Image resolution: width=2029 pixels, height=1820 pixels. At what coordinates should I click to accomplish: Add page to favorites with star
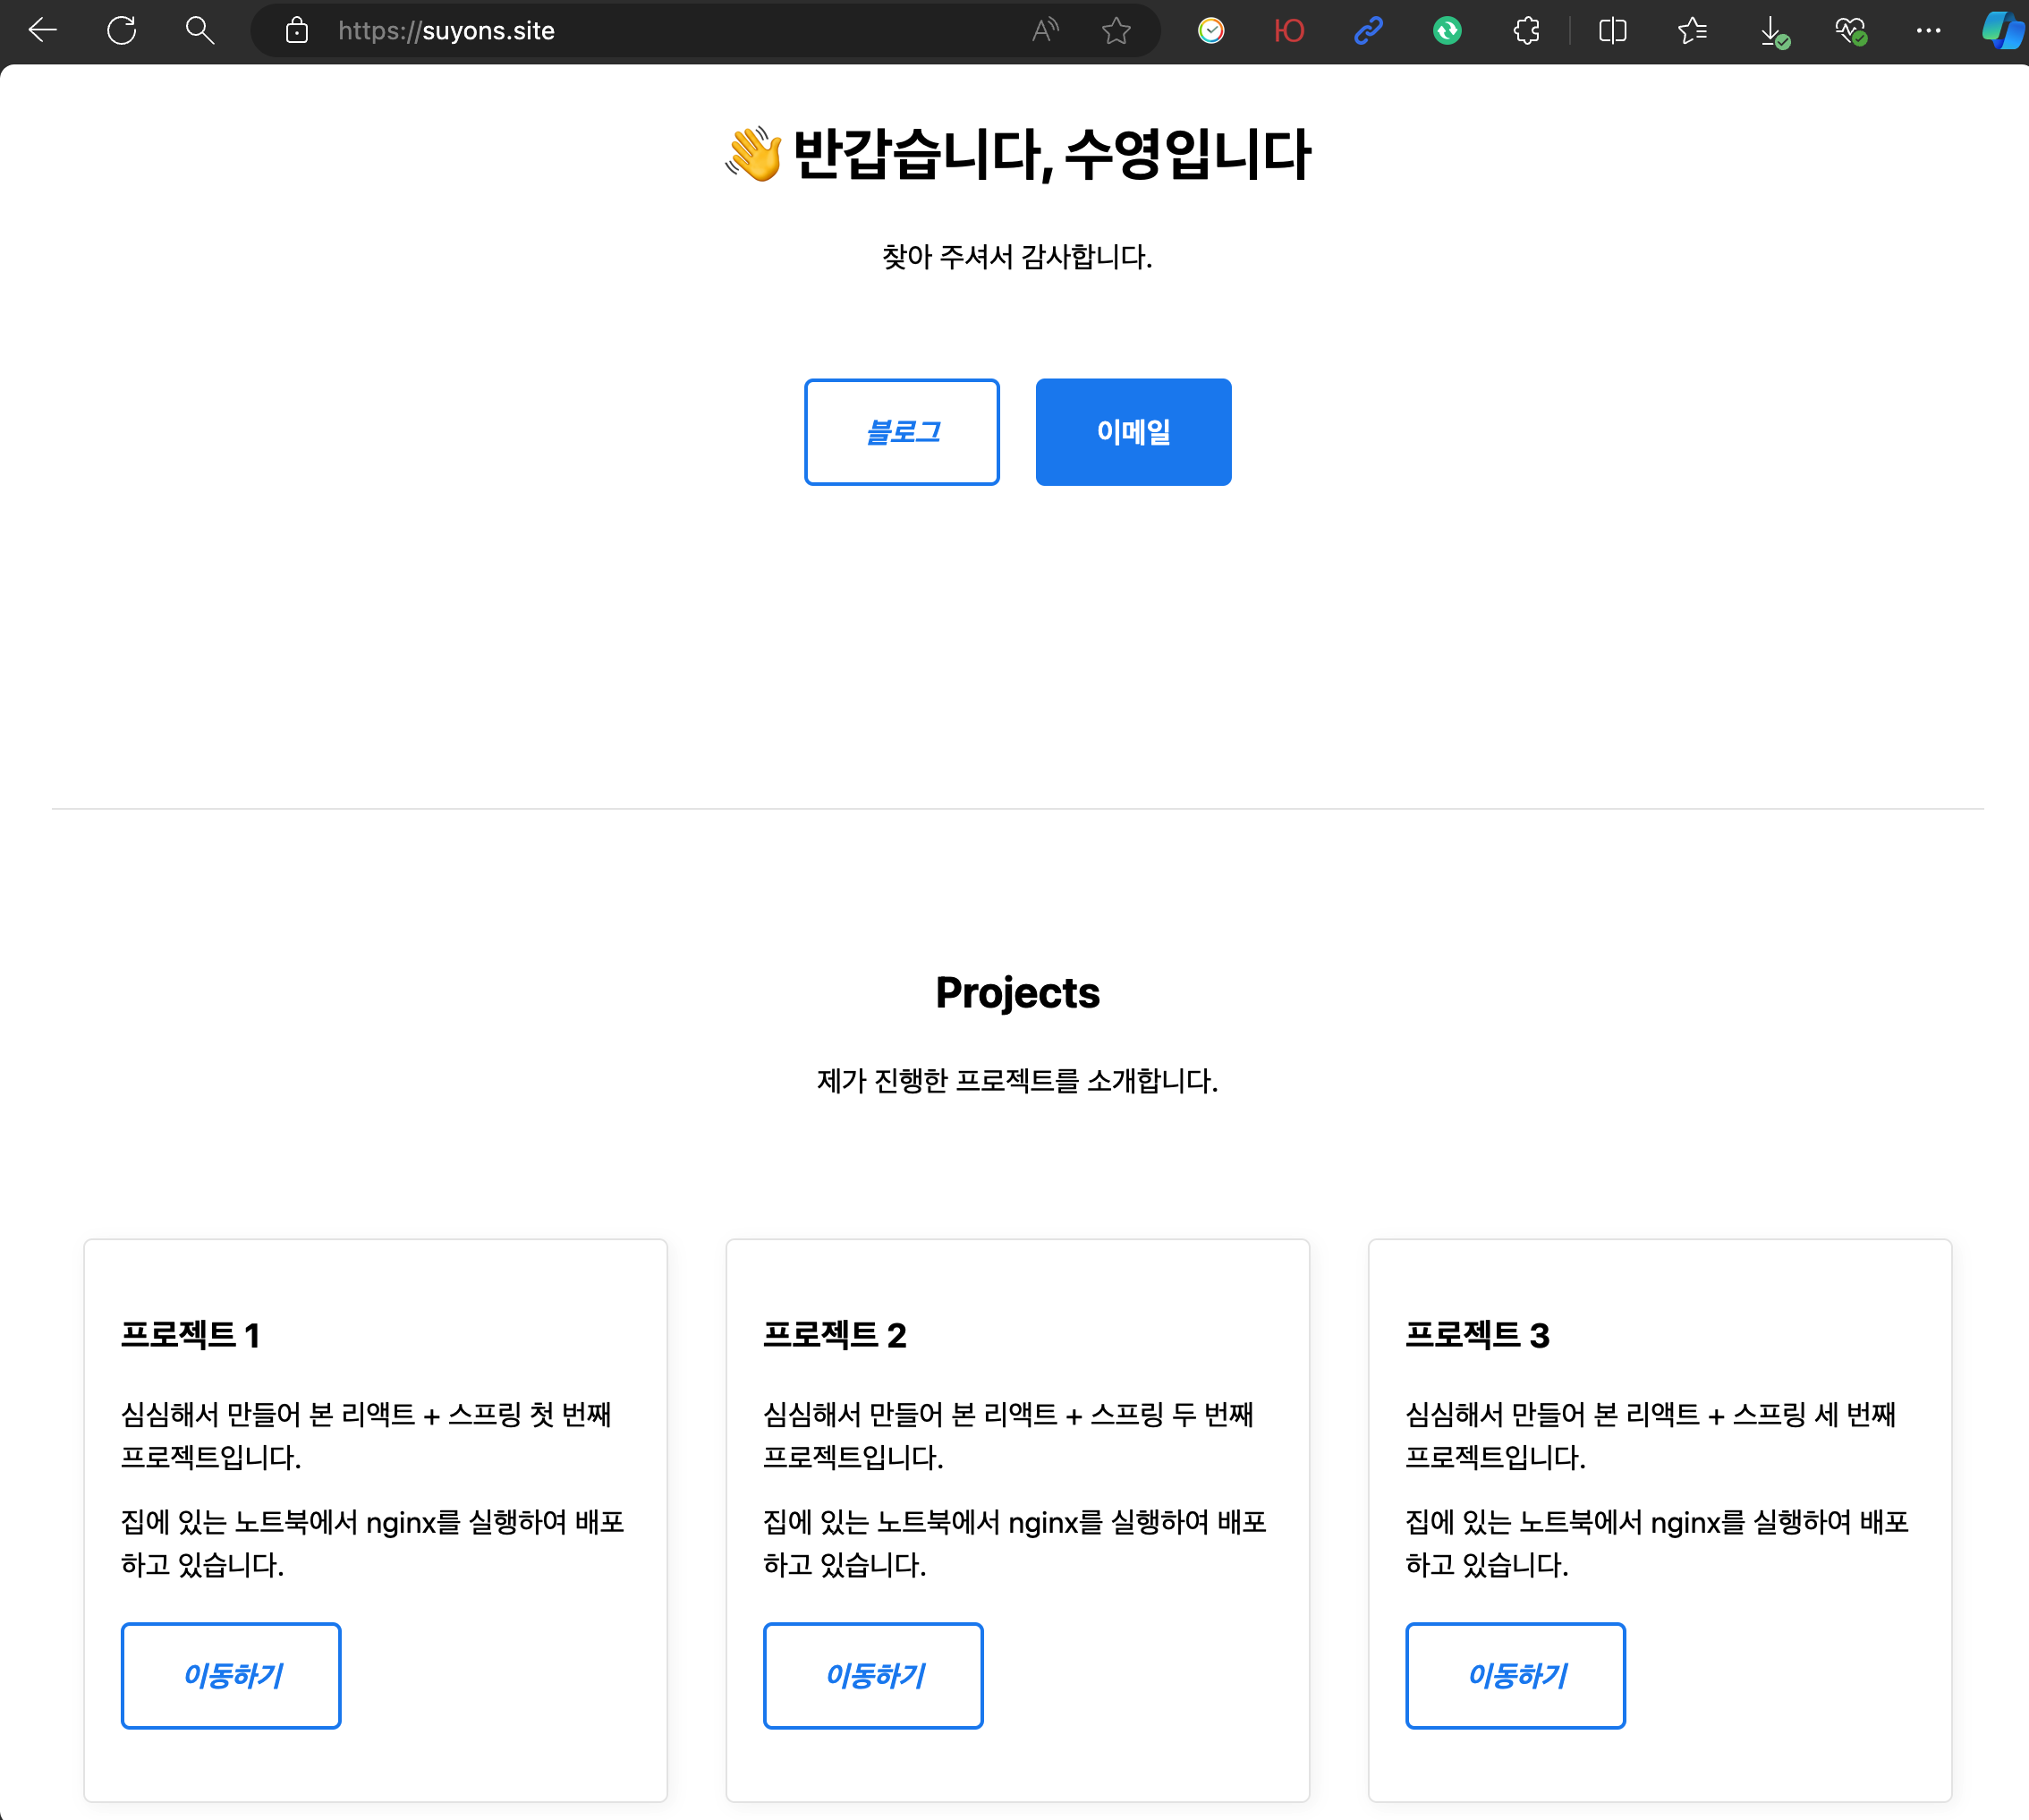(1116, 30)
